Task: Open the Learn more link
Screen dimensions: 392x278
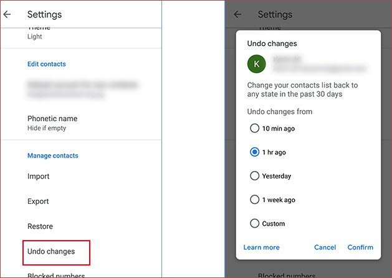Action: (261, 248)
